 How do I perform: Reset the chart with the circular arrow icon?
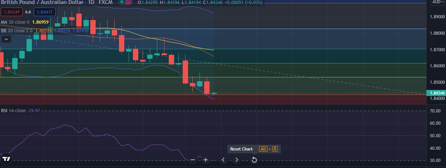point(254,160)
